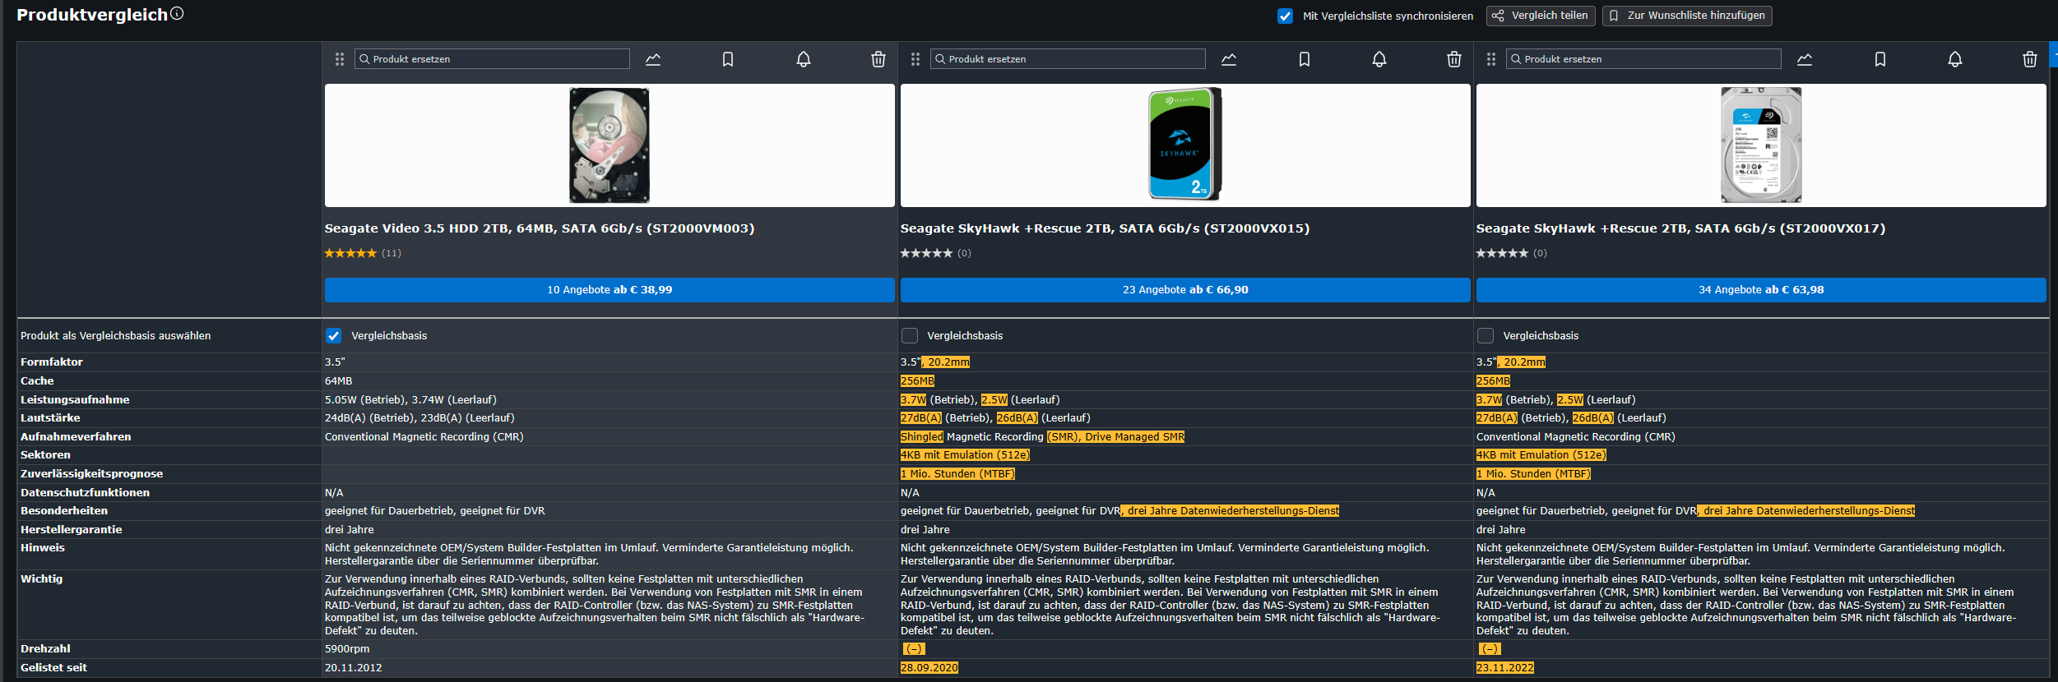Viewport: 2058px width, 682px height.
Task: Click the Herstellergarantie row label
Action: pyautogui.click(x=71, y=530)
